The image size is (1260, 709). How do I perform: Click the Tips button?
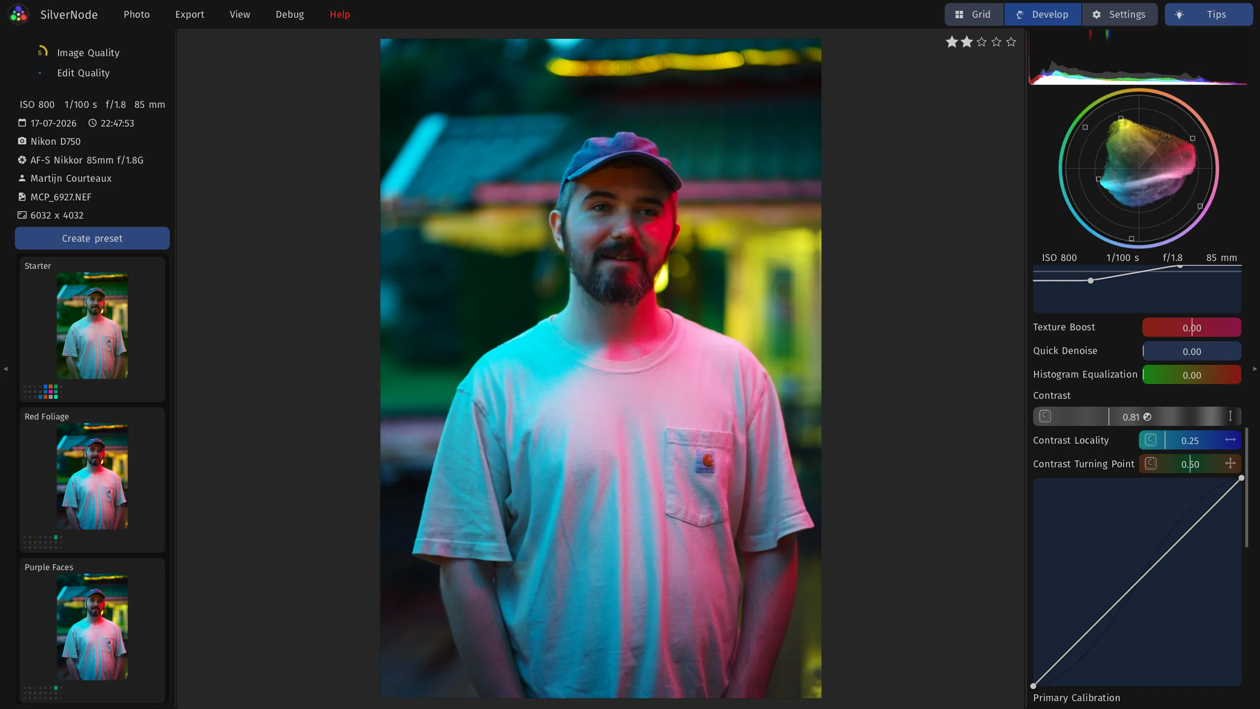click(x=1208, y=14)
